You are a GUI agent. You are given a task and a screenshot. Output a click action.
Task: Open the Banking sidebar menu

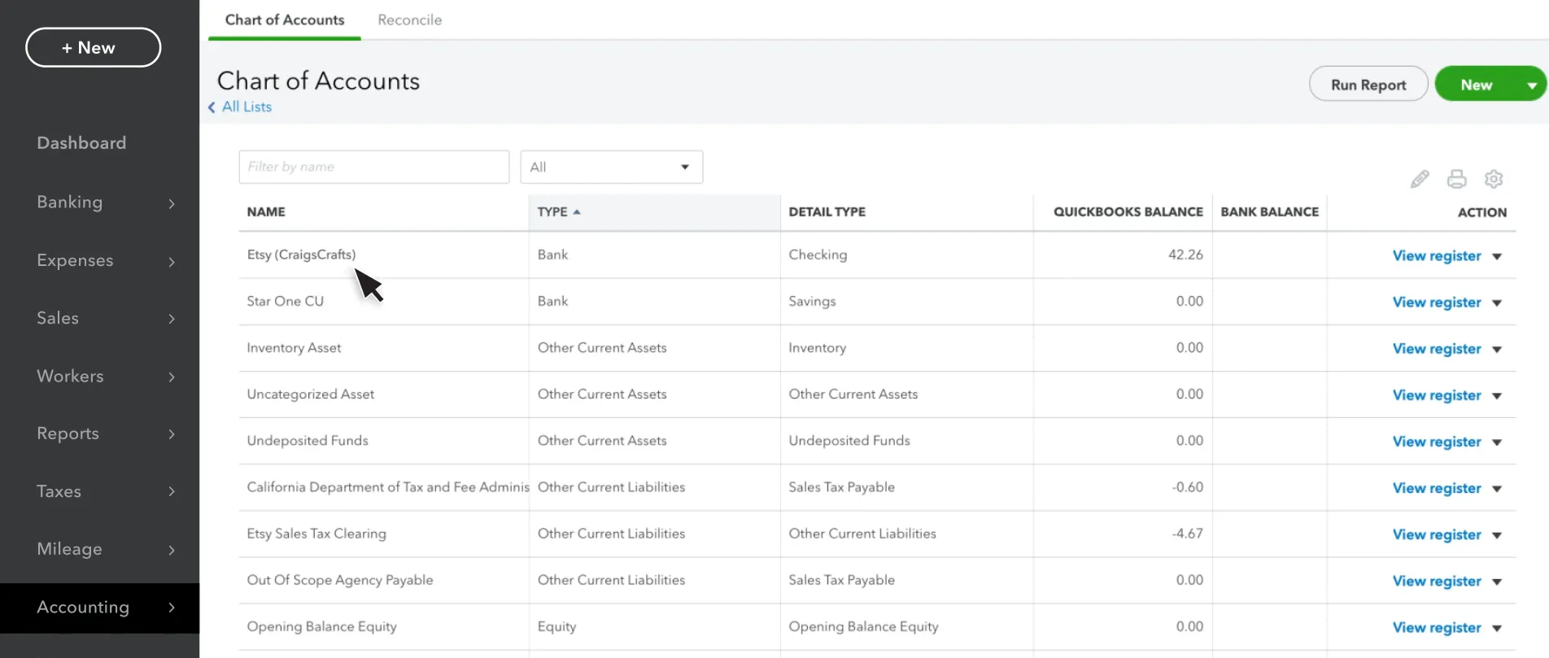click(x=70, y=203)
